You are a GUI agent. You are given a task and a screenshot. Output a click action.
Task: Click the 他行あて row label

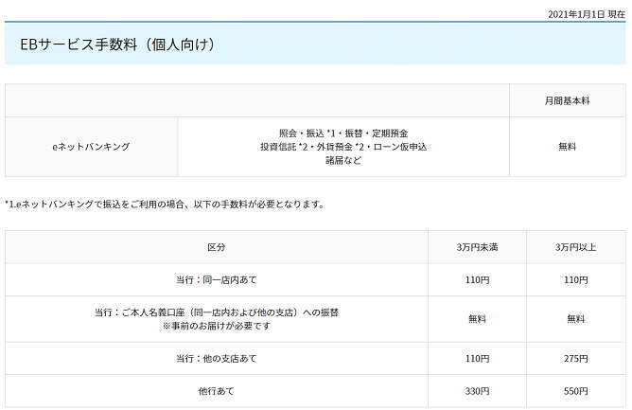click(x=217, y=391)
